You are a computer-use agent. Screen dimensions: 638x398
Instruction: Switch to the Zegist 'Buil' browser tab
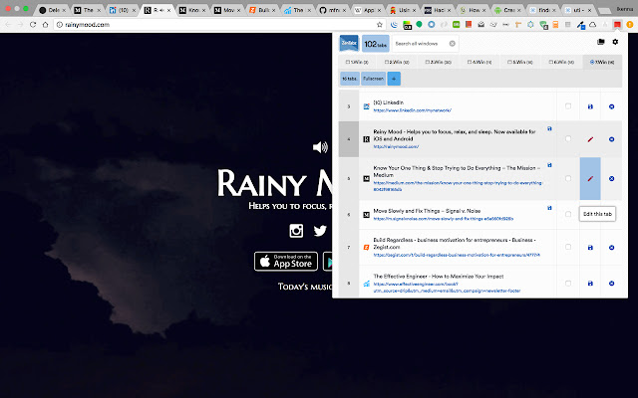[x=262, y=10]
